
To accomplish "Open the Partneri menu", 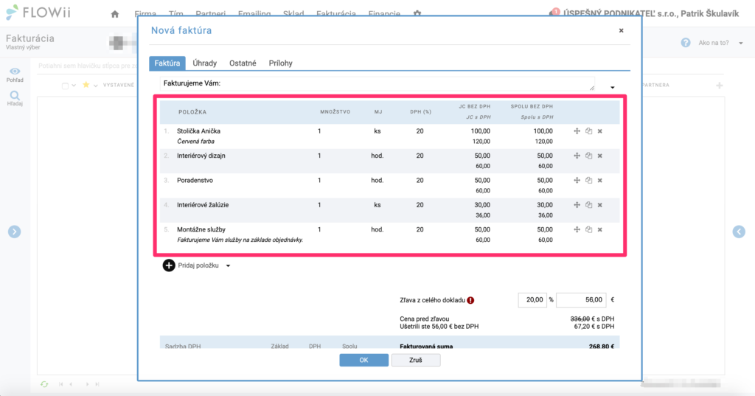I will click(210, 14).
